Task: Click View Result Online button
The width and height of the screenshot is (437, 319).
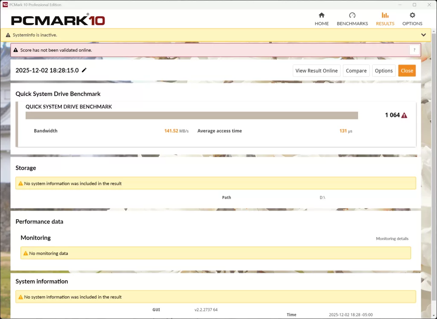Action: pos(316,71)
